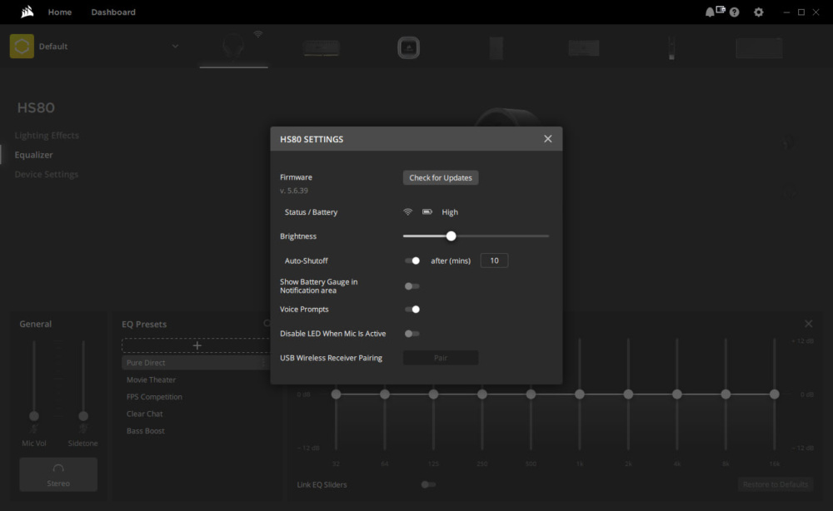This screenshot has width=833, height=511.
Task: Select the Movie Theater preset
Action: click(x=151, y=380)
